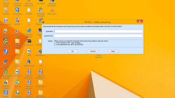The width and height of the screenshot is (175, 98).
Task: Select the Trojan Remover desktop label
Action: tap(99, 56)
